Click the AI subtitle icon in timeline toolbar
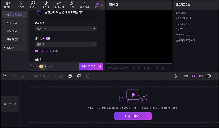219x128 pixels. pos(79,76)
